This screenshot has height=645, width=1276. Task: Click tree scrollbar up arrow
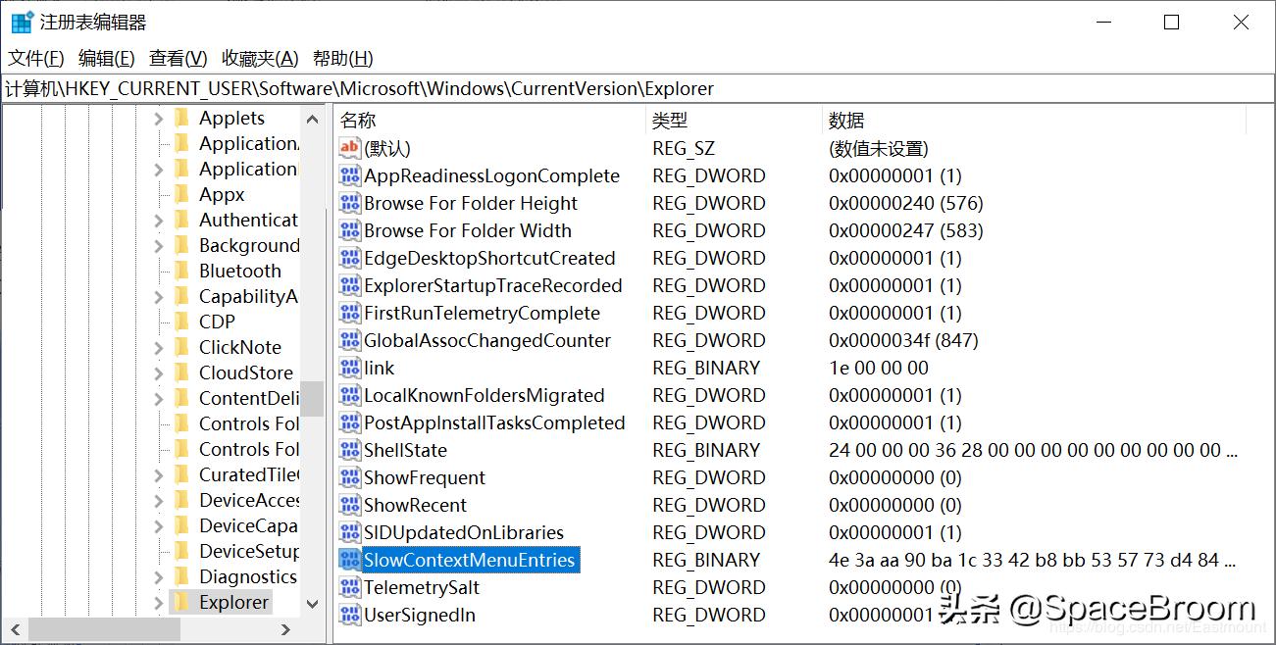(x=313, y=119)
